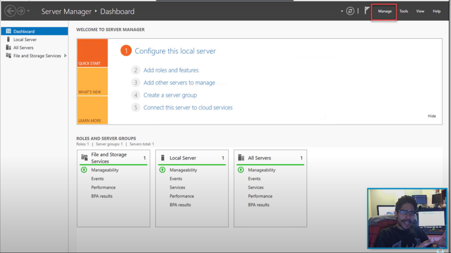Click File and Storage Services sidebar icon

tap(8, 55)
